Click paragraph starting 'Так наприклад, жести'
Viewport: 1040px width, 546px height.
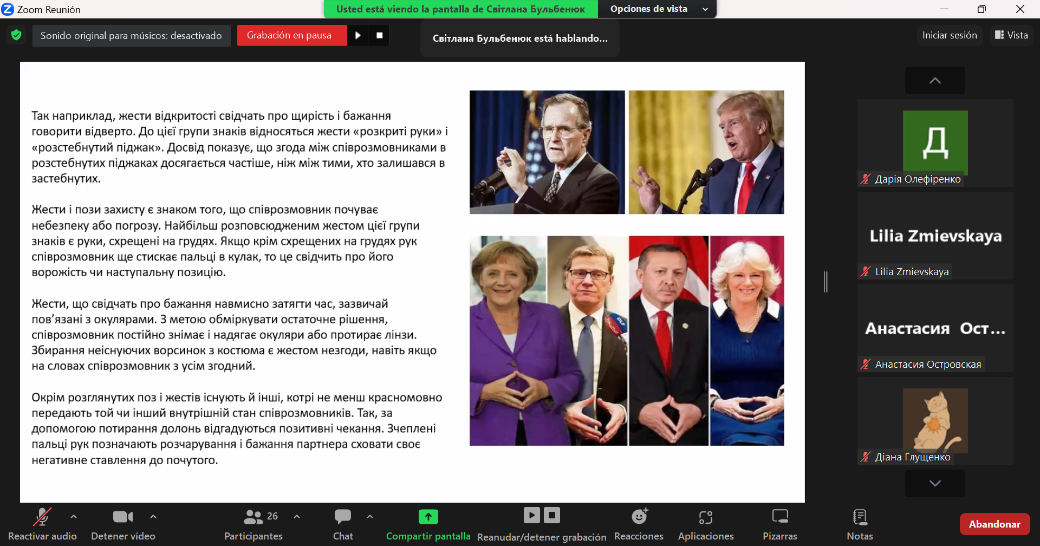point(240,147)
